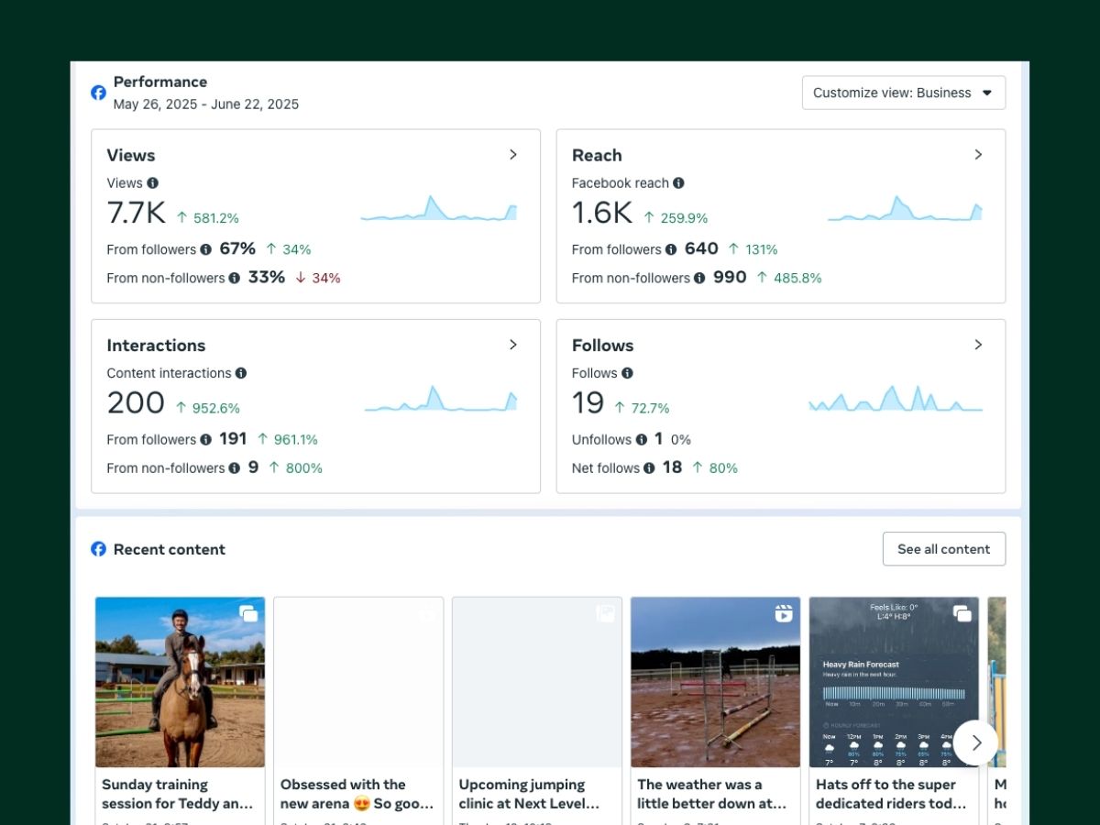This screenshot has height=825, width=1100.
Task: Click the Hats off to the super caption
Action: [x=891, y=794]
